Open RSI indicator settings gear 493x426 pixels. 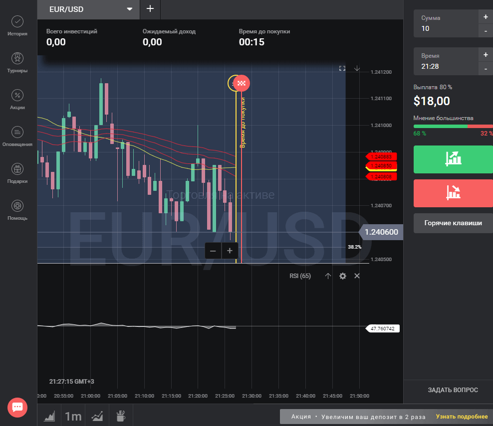point(342,276)
